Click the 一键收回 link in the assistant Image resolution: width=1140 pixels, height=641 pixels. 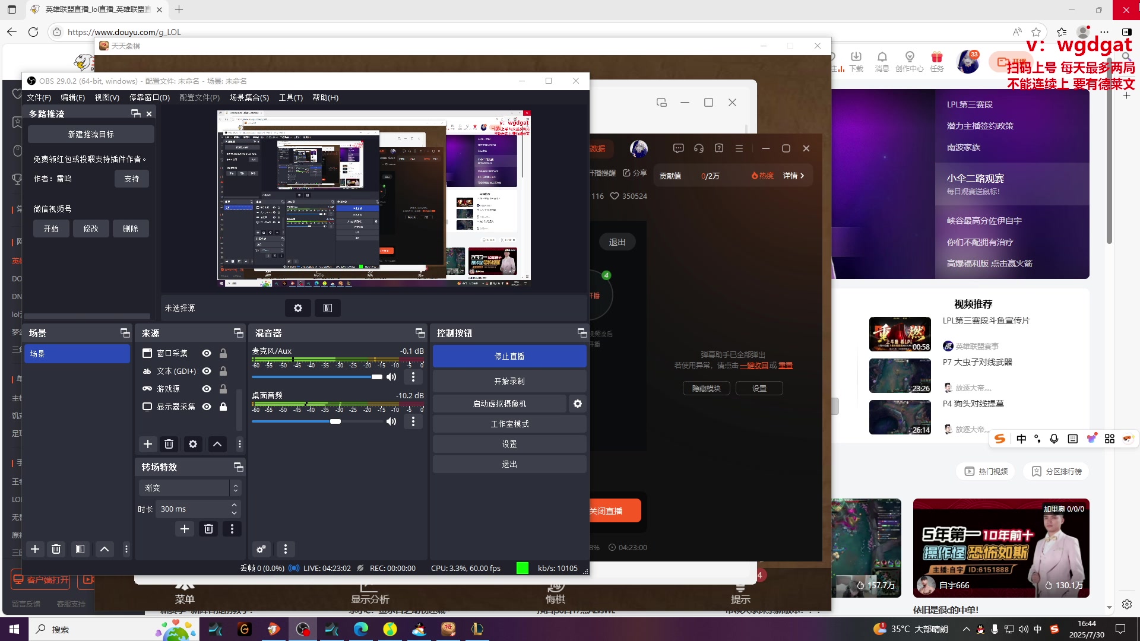(x=754, y=366)
